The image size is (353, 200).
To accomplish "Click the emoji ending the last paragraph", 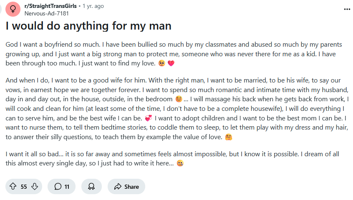I will 180,164.
